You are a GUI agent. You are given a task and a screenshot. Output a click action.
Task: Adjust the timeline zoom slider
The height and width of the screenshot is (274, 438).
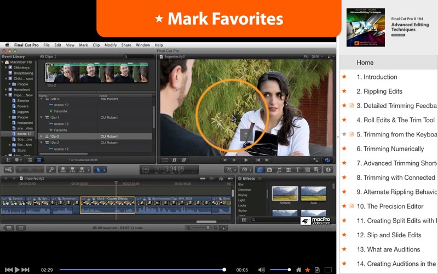coord(201,228)
